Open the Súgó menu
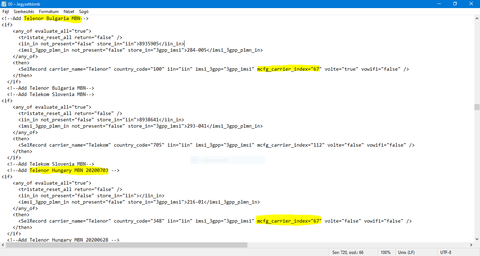The height and width of the screenshot is (256, 480). pos(84,12)
